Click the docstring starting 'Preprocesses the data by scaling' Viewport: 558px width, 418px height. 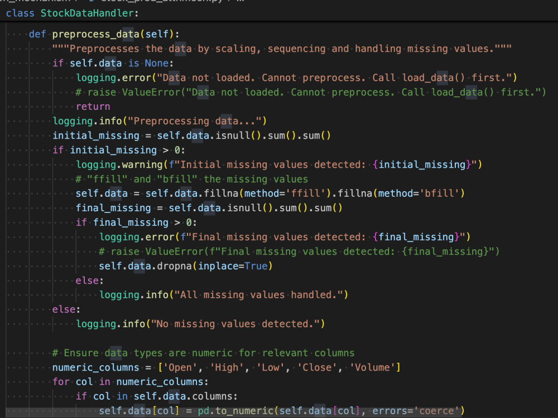click(282, 48)
